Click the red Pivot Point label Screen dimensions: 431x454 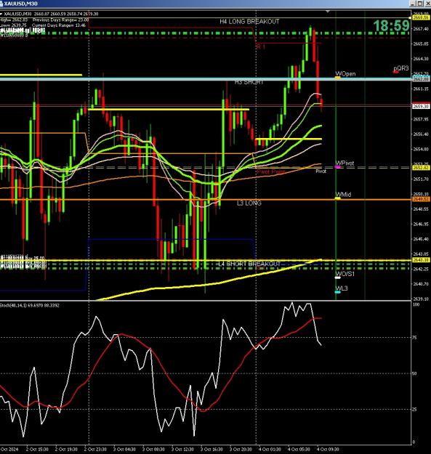270,172
